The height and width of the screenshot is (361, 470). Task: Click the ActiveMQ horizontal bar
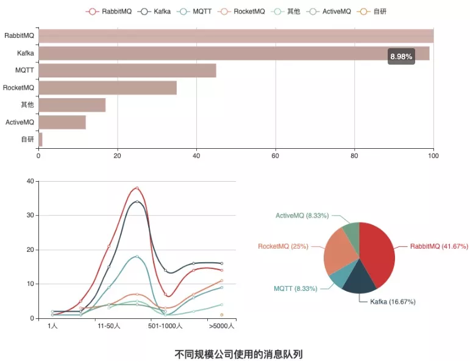[62, 123]
